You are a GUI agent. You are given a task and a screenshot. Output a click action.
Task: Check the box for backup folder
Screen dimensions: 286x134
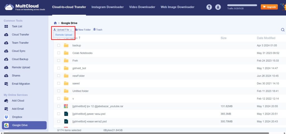click(x=59, y=45)
